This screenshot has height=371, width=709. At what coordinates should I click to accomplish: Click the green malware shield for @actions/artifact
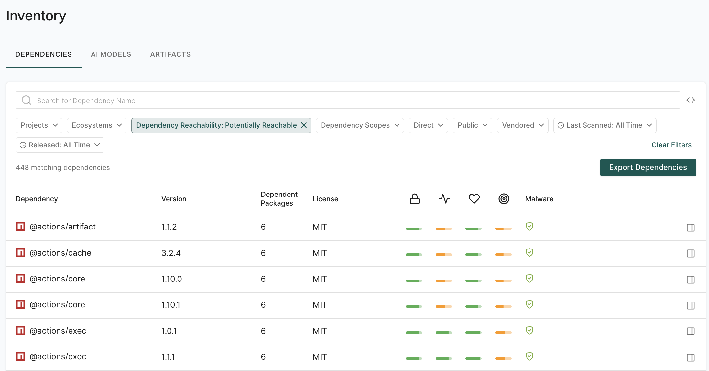[x=529, y=227]
